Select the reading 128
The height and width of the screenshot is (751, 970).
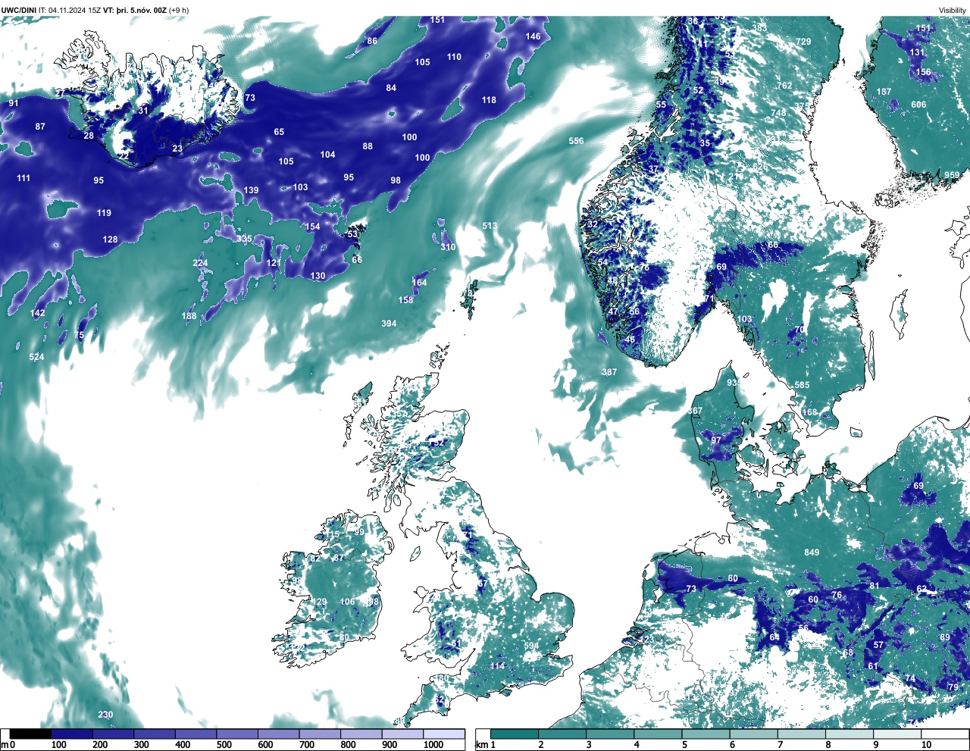point(110,239)
